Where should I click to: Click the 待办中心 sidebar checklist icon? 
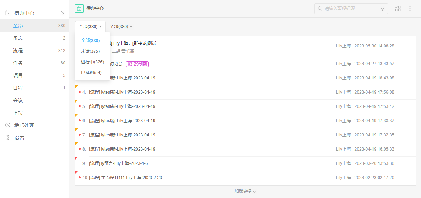(x=8, y=13)
